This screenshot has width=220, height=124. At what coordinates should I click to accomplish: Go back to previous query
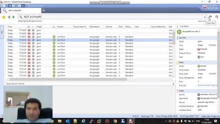[9, 17]
